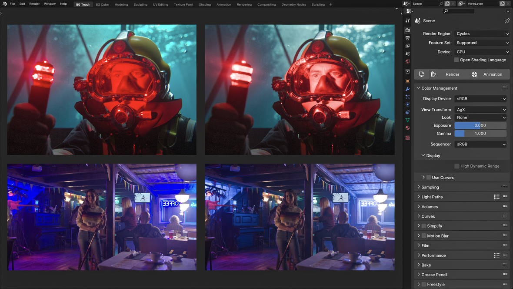Toggle the Motion Blur checkbox
Image resolution: width=513 pixels, height=289 pixels.
[424, 236]
